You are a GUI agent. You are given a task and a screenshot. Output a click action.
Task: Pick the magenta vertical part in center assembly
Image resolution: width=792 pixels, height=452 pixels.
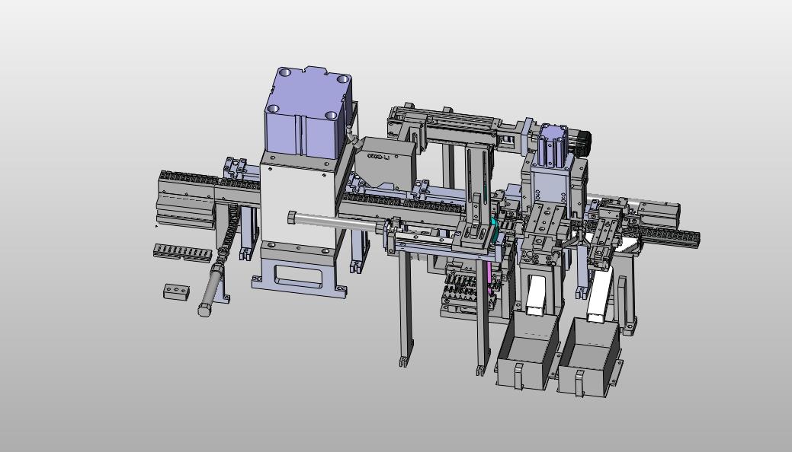pyautogui.click(x=489, y=278)
